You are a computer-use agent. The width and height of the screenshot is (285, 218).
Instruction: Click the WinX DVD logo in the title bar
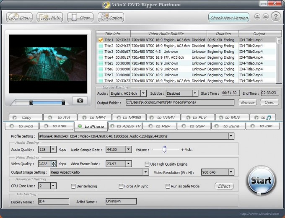click(x=106, y=5)
